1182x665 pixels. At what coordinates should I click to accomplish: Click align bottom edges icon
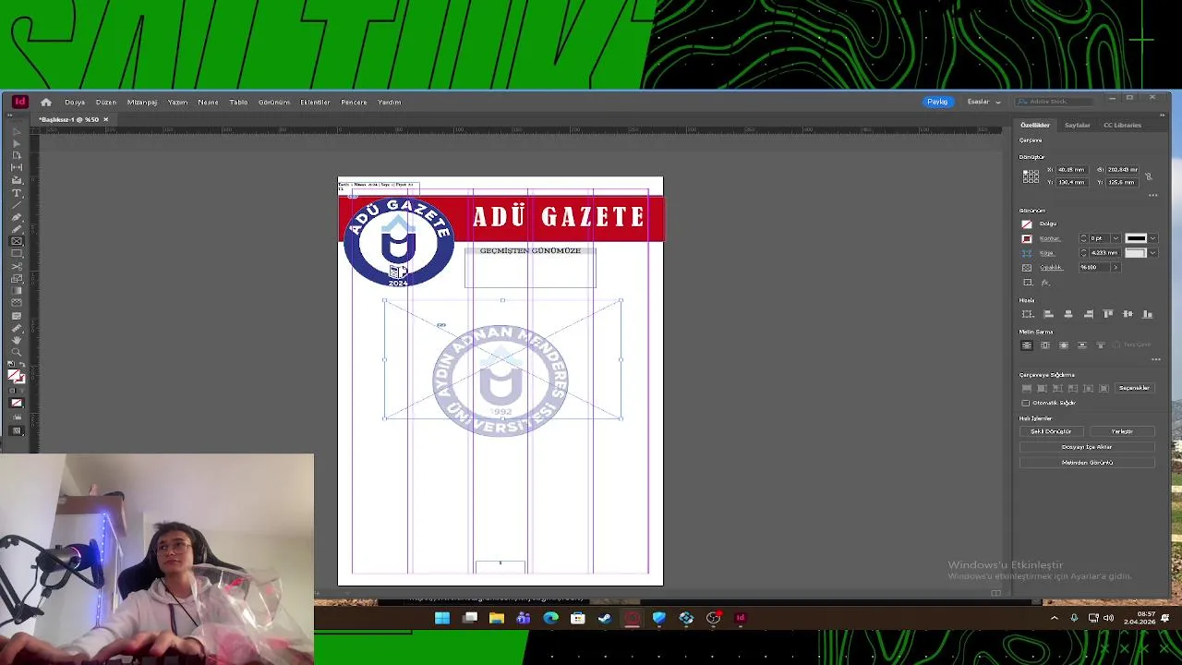coord(1148,314)
